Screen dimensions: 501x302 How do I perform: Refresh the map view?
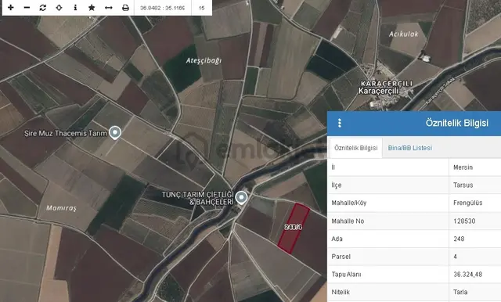(x=43, y=7)
